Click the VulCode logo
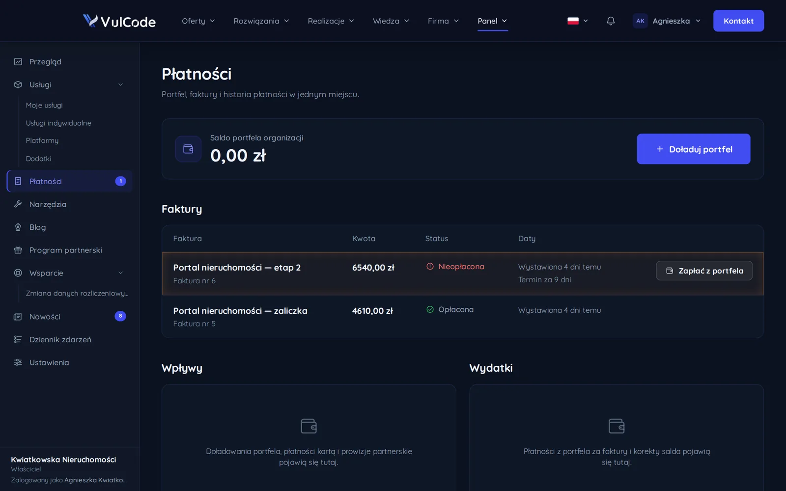786x491 pixels. coord(119,21)
